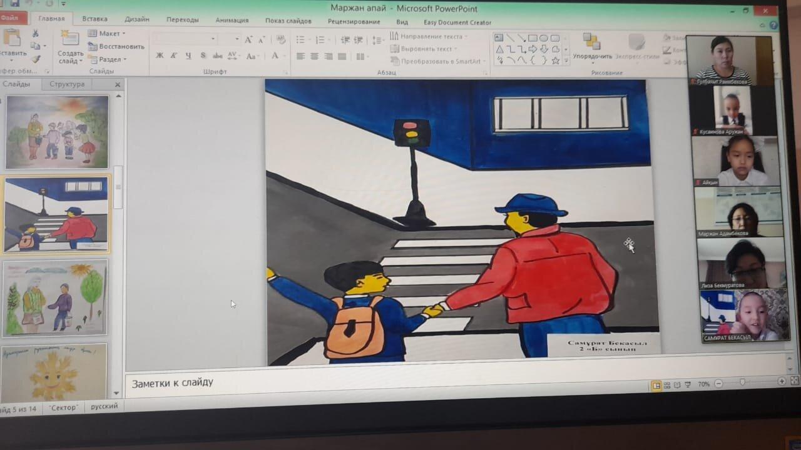
Task: Expand the shapes gallery more arrow
Action: click(566, 61)
